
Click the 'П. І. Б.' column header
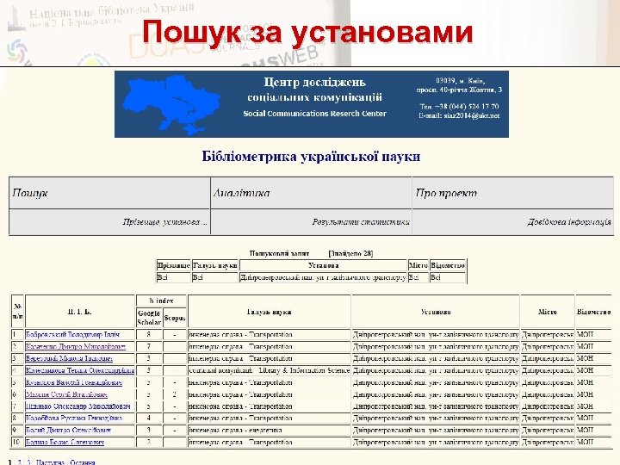point(80,312)
